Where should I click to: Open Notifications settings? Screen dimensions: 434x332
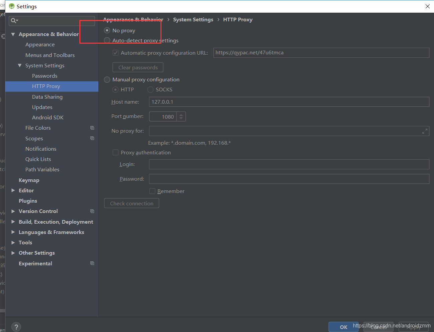41,149
